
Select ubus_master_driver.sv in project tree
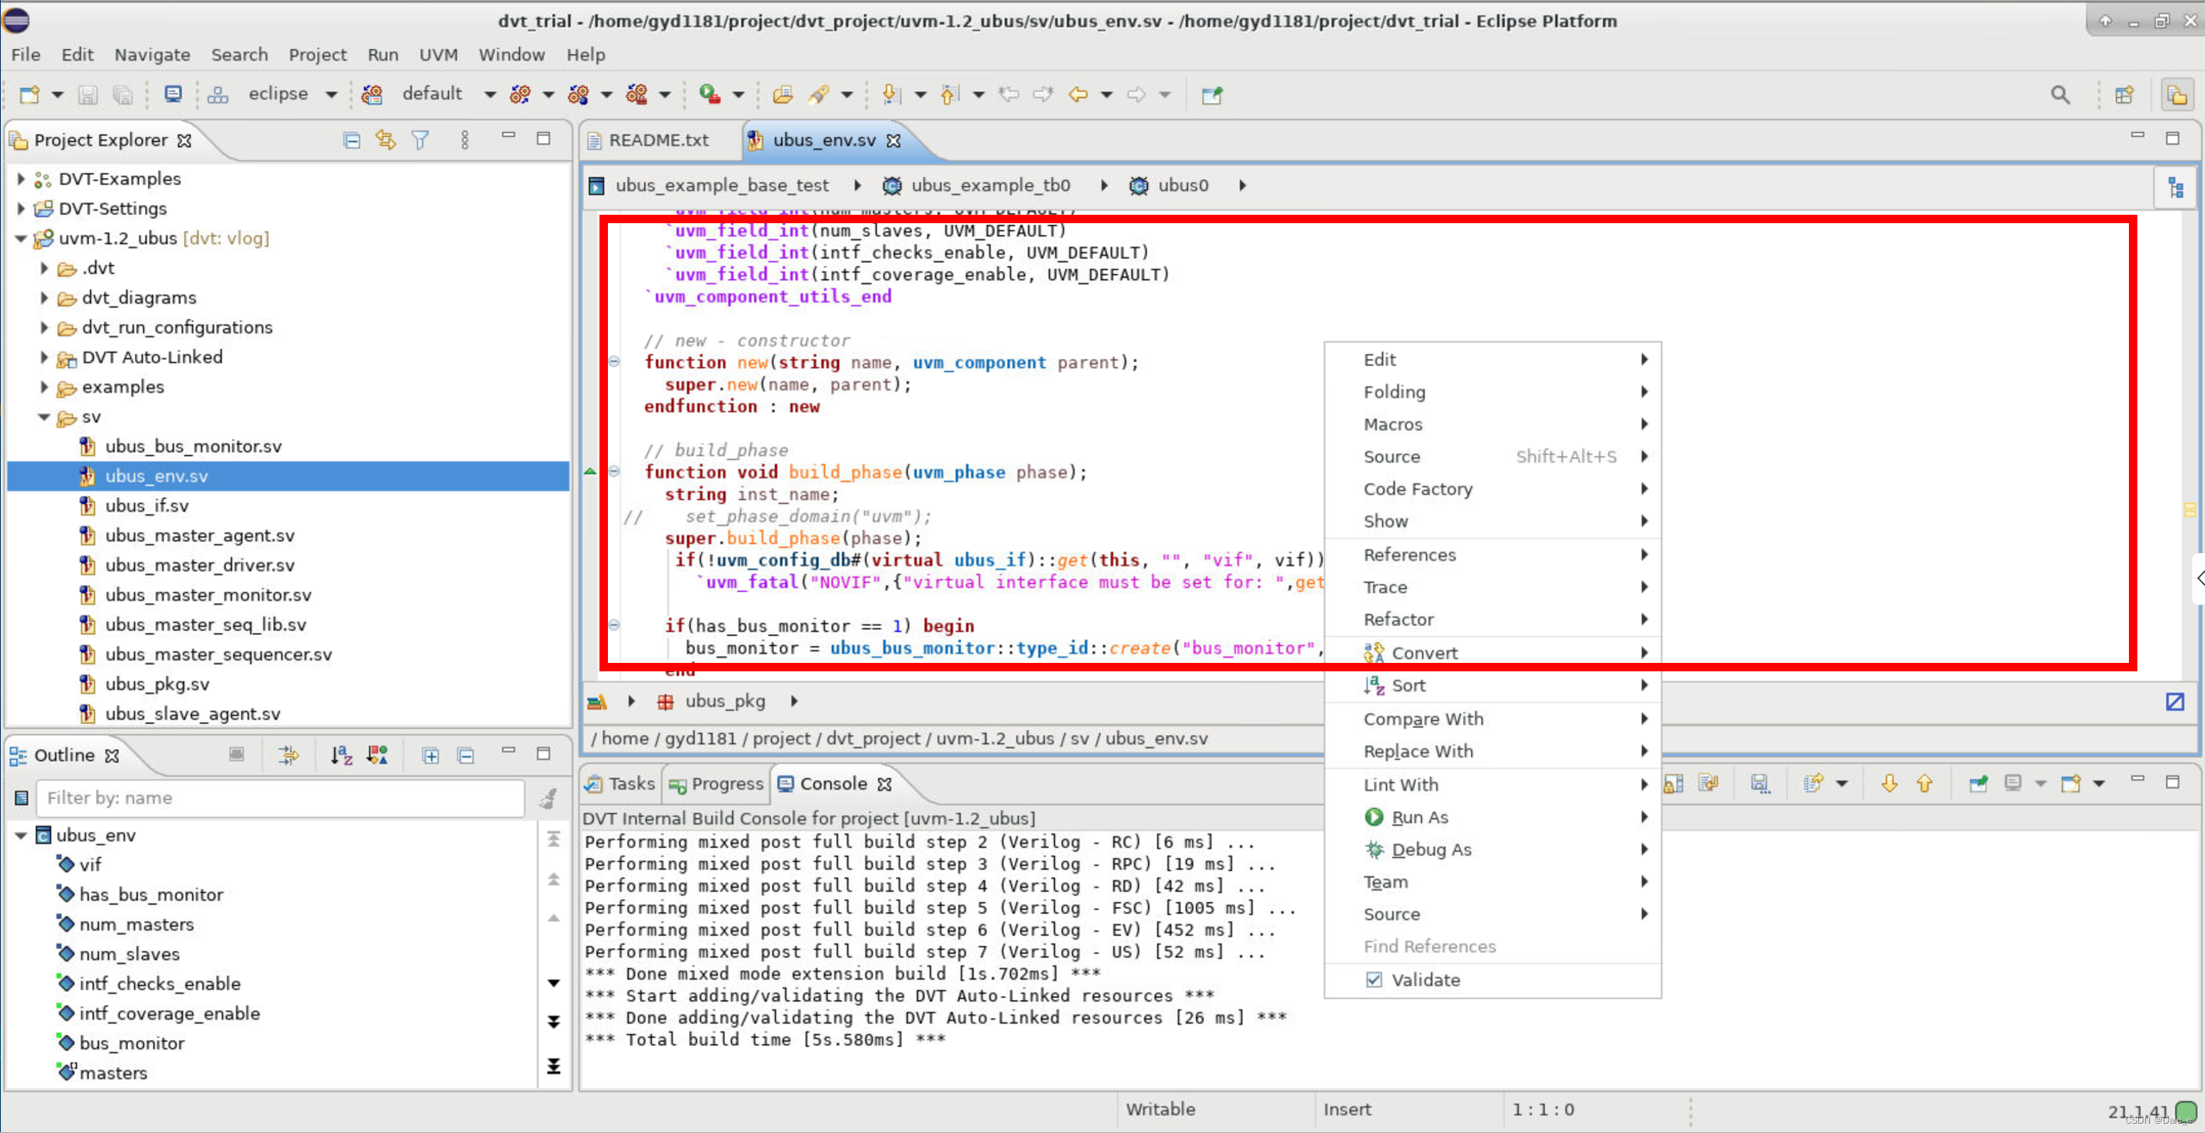tap(199, 565)
